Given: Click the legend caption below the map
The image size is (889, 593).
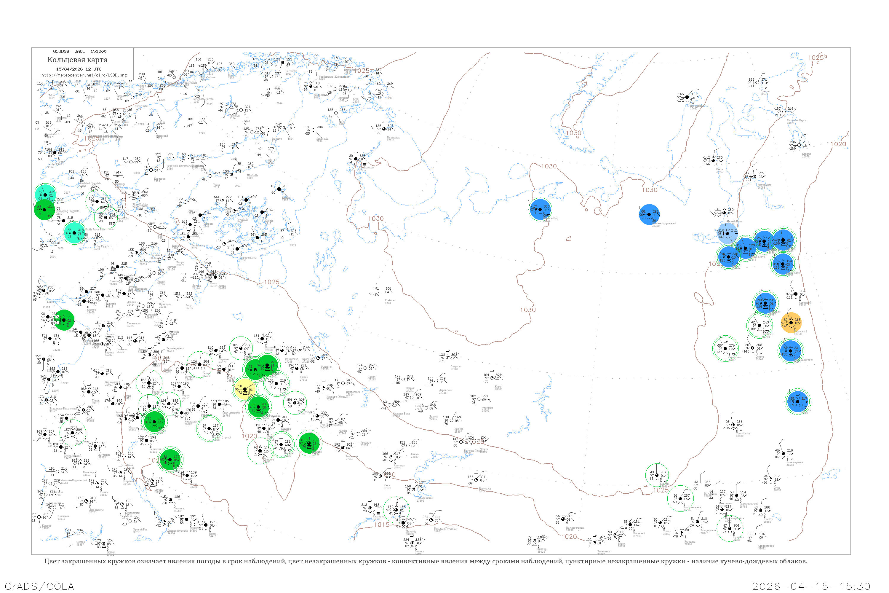Looking at the screenshot, I should 426,561.
